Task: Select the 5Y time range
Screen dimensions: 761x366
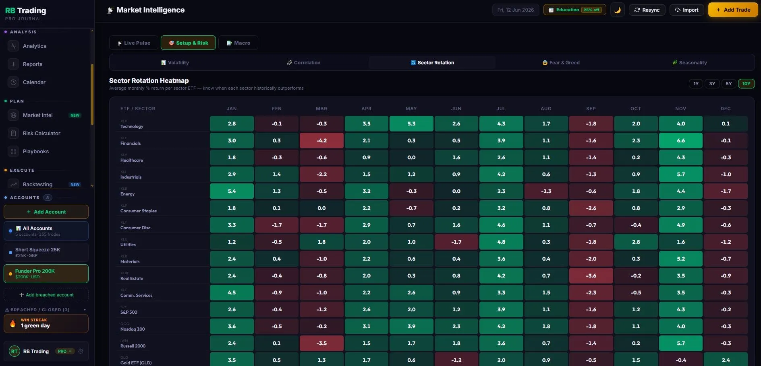Action: coord(729,84)
